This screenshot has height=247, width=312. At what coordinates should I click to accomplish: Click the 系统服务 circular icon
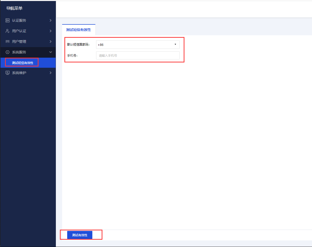(8, 52)
